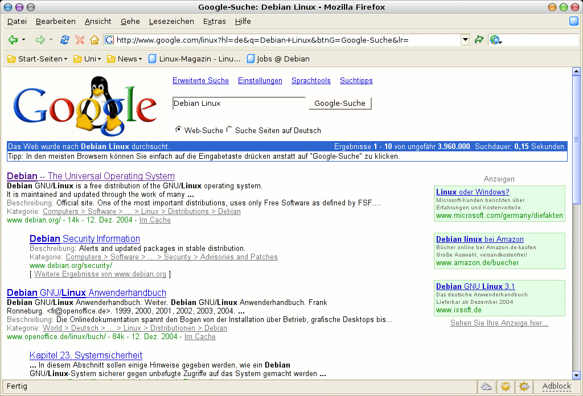
Task: Click the cloudy weather status bar icon
Action: [486, 387]
